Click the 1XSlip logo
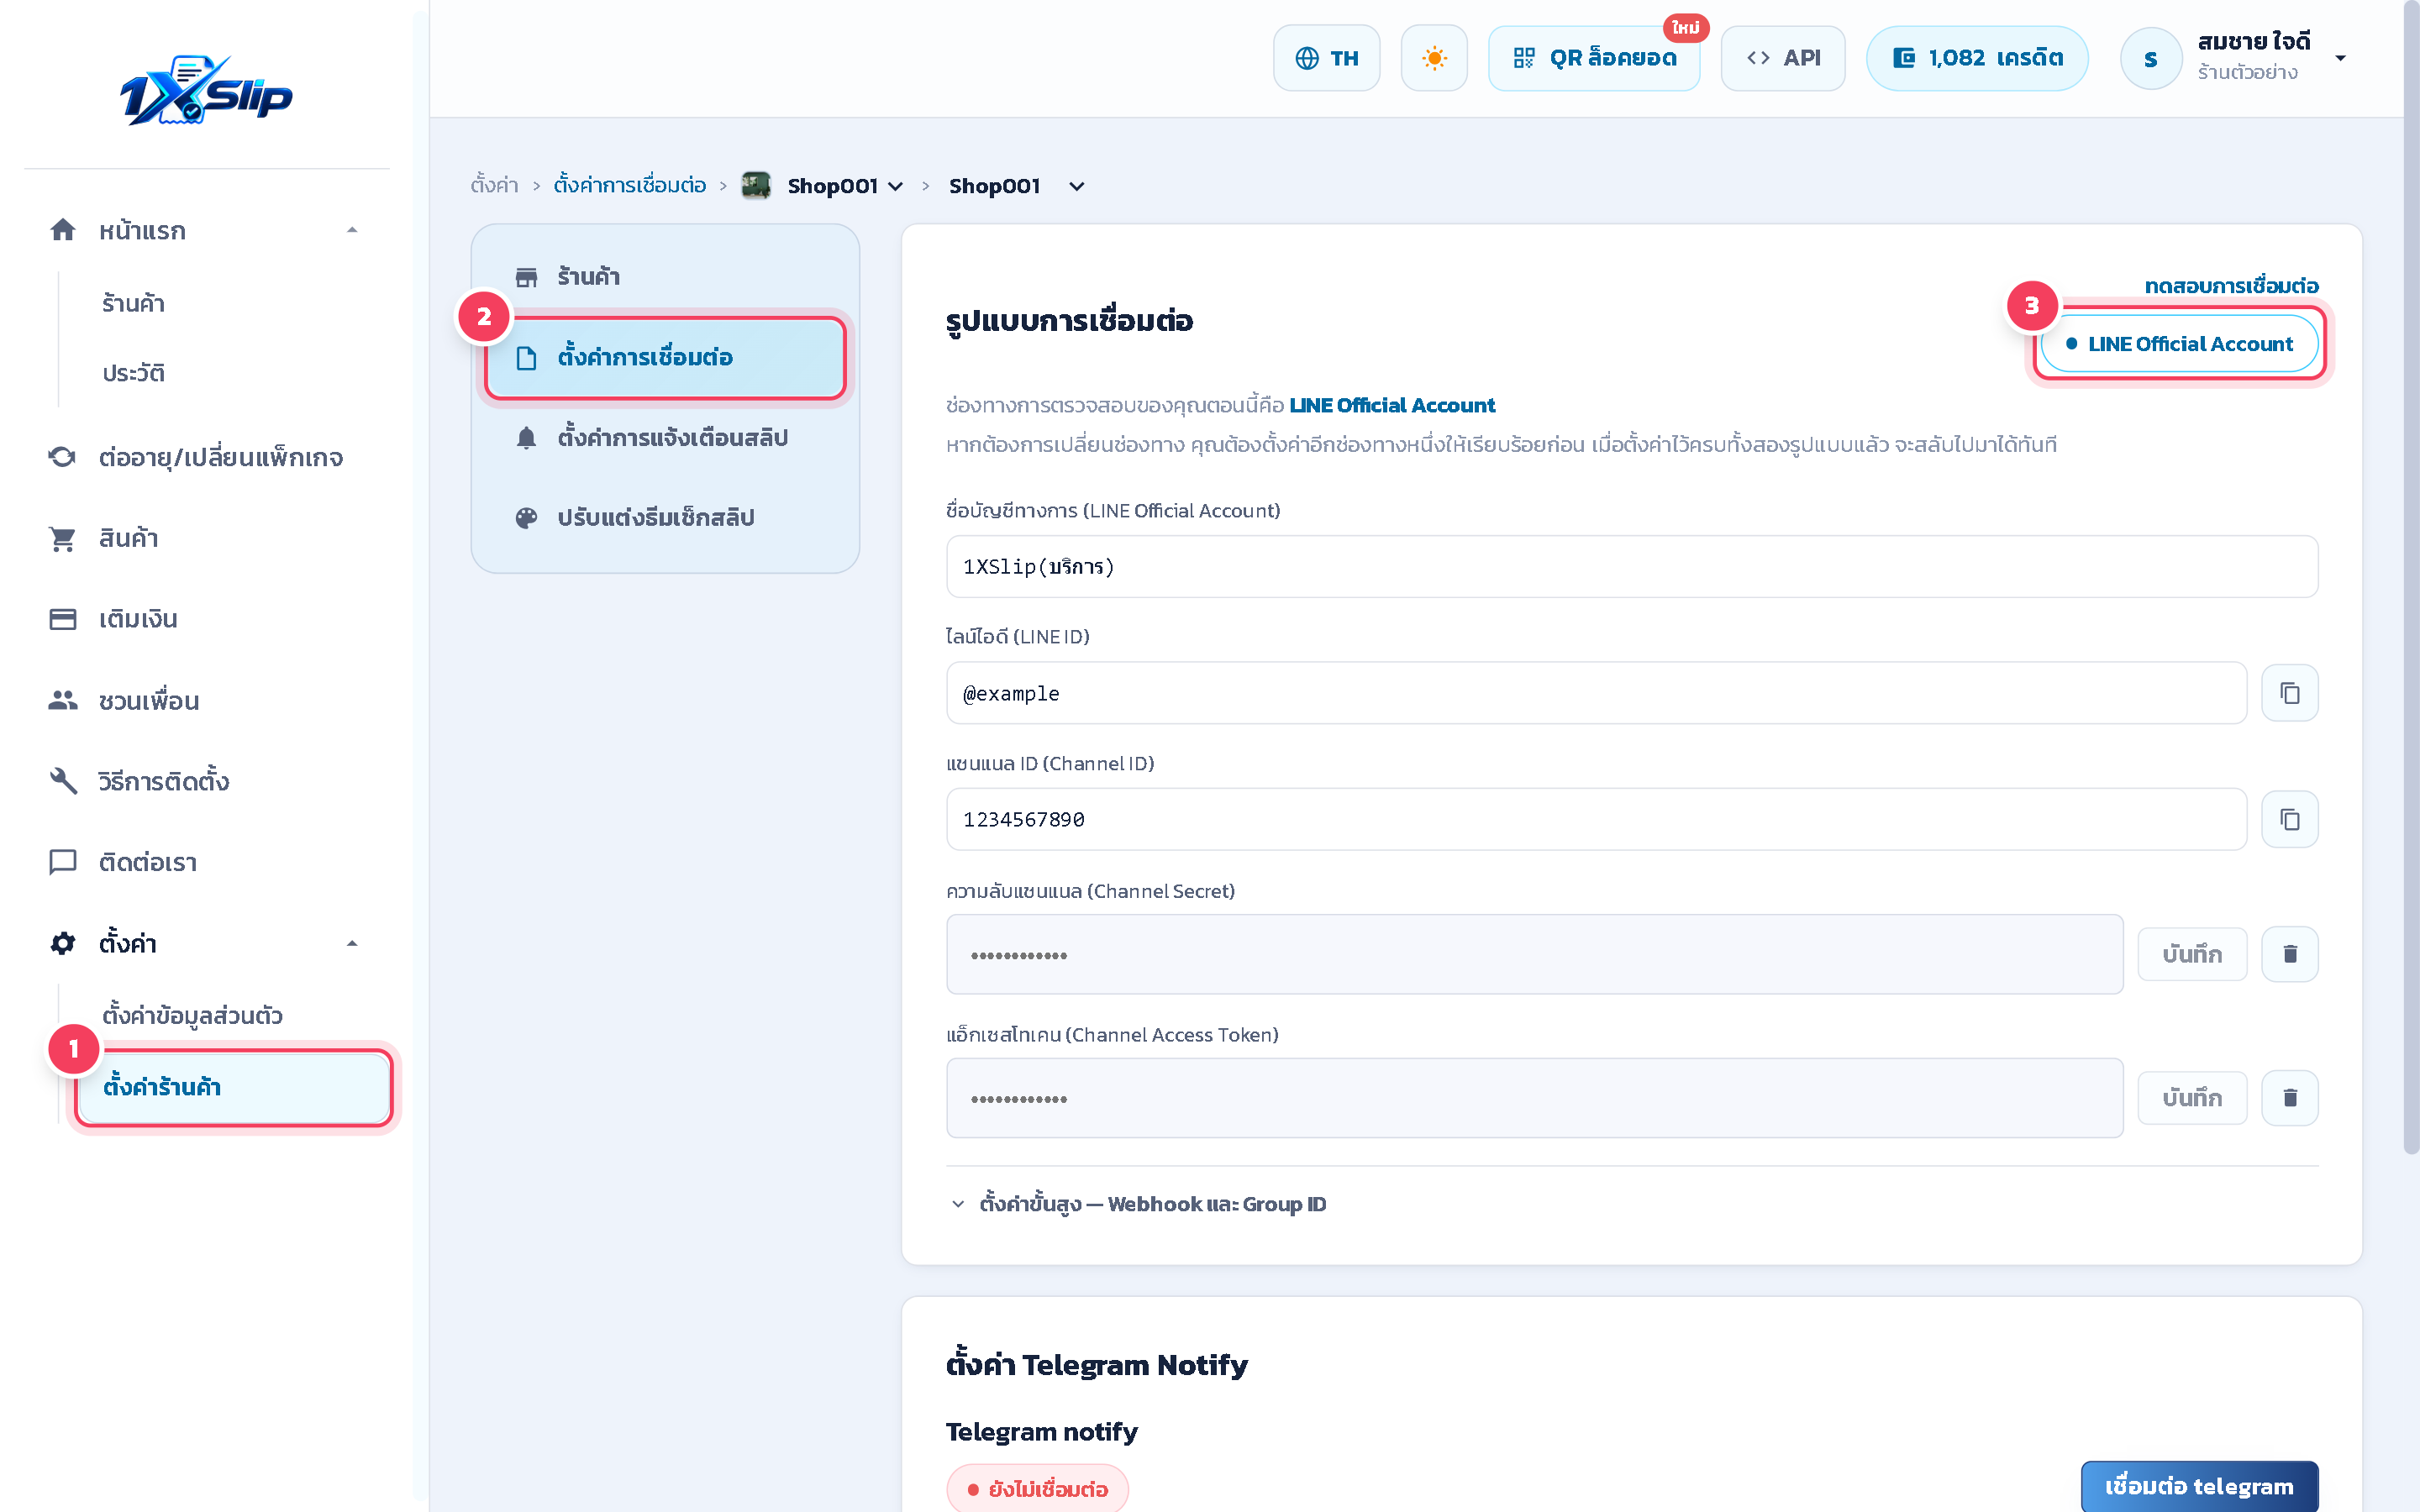The width and height of the screenshot is (2420, 1512). [206, 90]
